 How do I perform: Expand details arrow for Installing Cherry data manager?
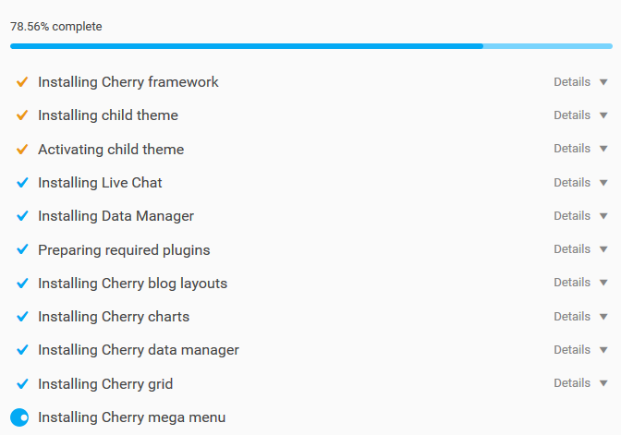pos(603,350)
